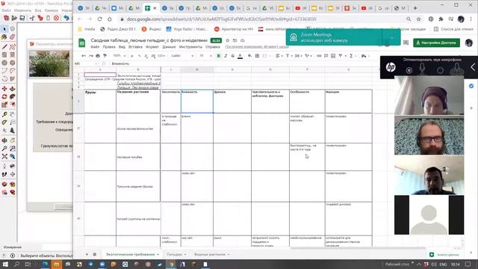Open the borders tool in Sheets toolbar

(x=257, y=56)
